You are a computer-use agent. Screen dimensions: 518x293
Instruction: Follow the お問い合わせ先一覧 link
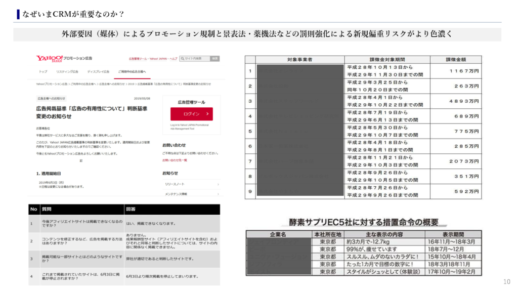coord(175,160)
